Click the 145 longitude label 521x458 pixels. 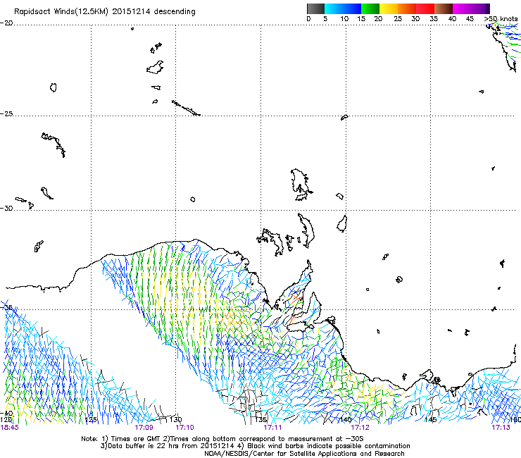(431, 420)
